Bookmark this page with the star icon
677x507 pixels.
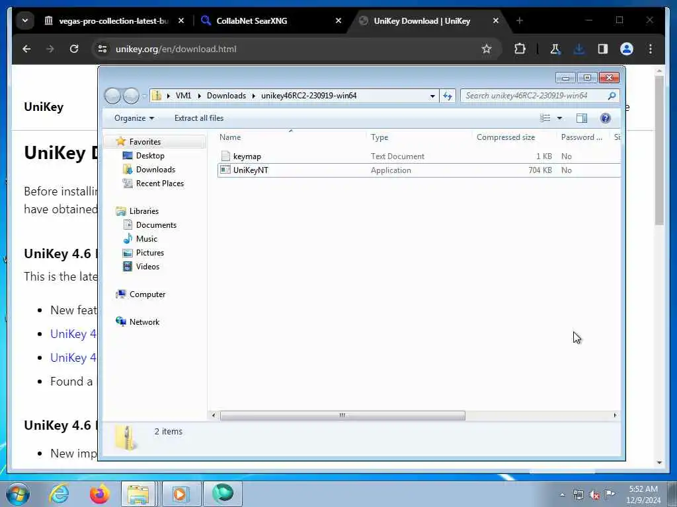(487, 49)
